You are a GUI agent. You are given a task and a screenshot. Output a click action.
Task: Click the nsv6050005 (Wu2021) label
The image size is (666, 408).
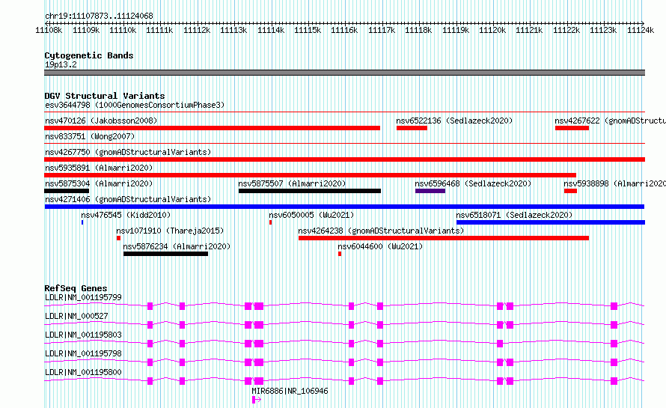(311, 215)
